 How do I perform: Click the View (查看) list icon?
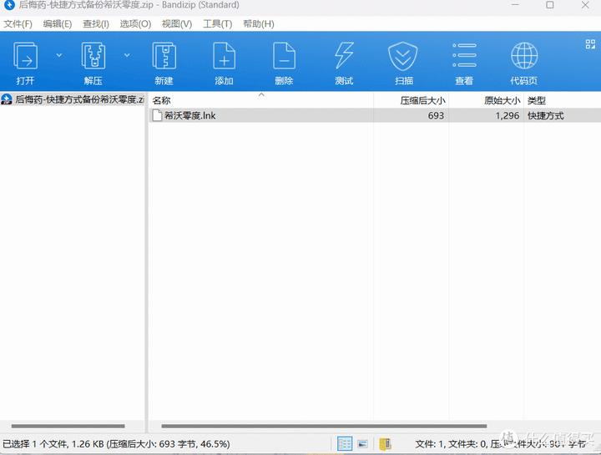[x=464, y=55]
